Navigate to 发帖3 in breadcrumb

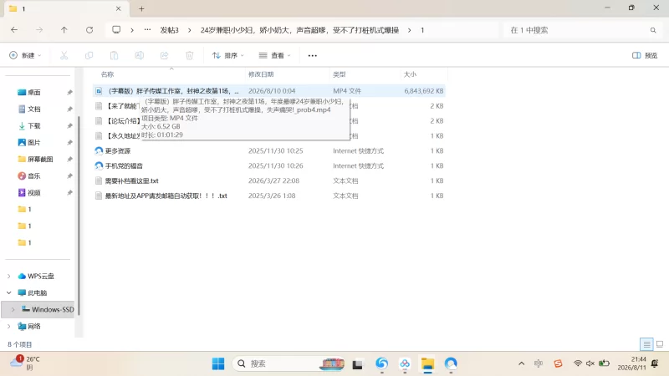click(170, 30)
